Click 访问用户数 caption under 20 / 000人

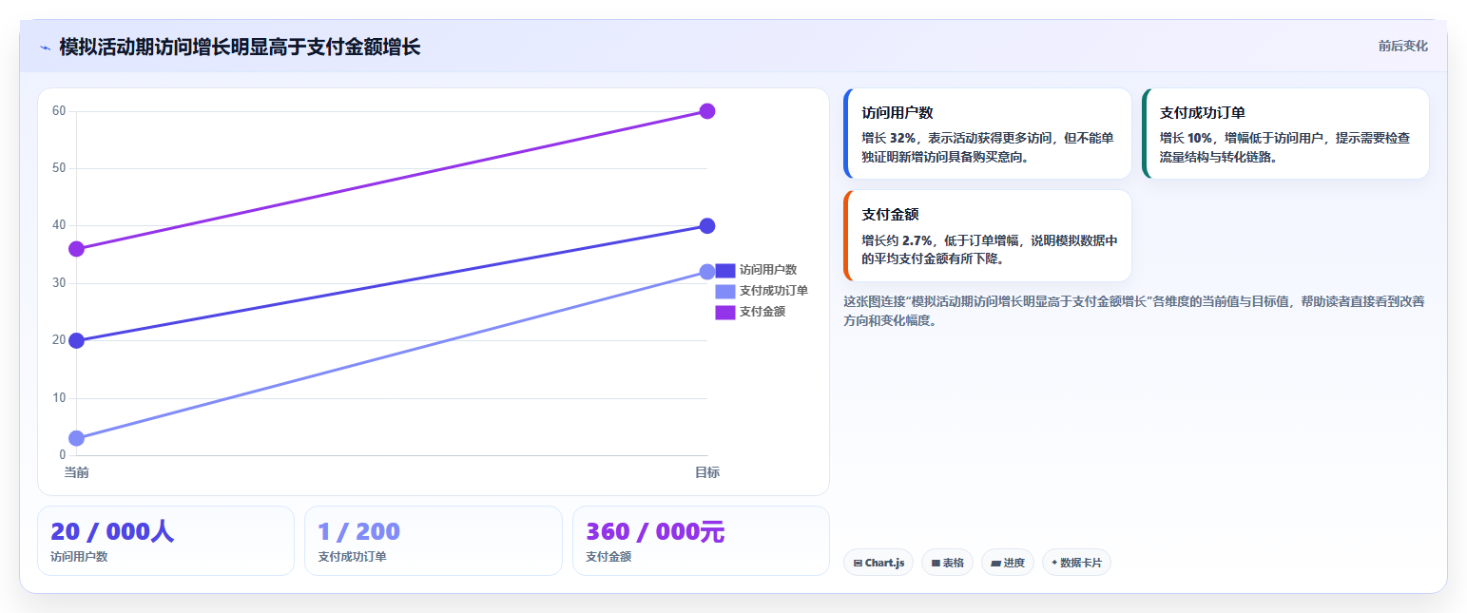coord(79,557)
